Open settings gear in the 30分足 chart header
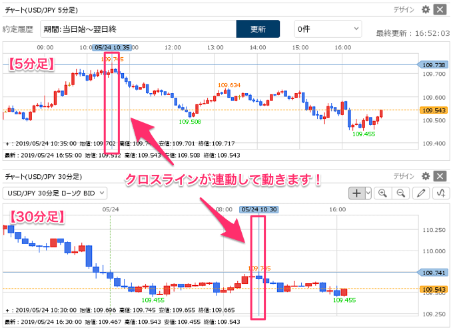The image size is (453, 331). pyautogui.click(x=425, y=176)
